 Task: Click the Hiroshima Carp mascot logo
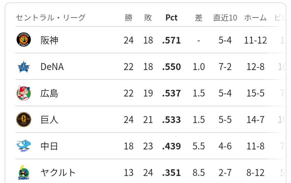click(x=24, y=93)
